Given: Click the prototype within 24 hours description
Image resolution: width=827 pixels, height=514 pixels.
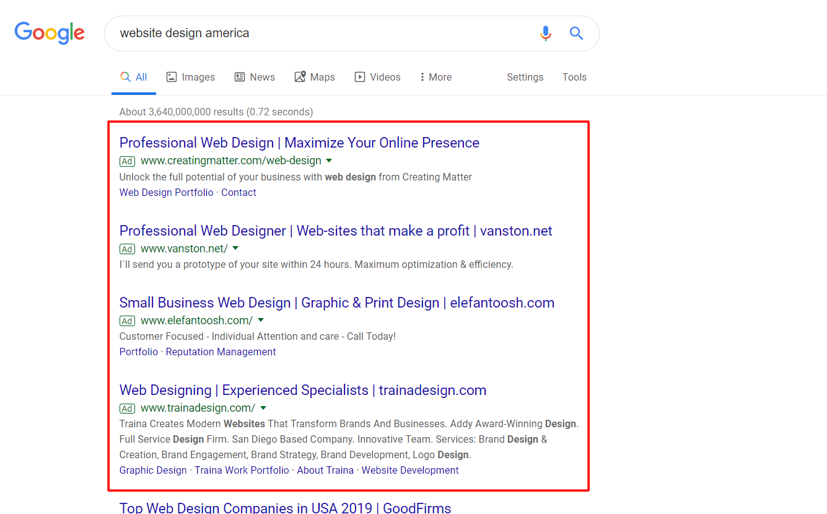Looking at the screenshot, I should pyautogui.click(x=317, y=264).
